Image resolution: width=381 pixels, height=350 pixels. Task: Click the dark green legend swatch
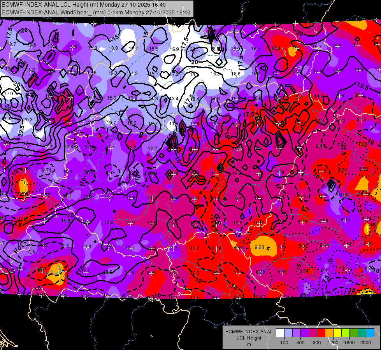pos(354,333)
